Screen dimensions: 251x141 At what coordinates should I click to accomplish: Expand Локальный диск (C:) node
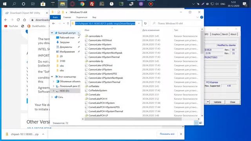pos(53,86)
